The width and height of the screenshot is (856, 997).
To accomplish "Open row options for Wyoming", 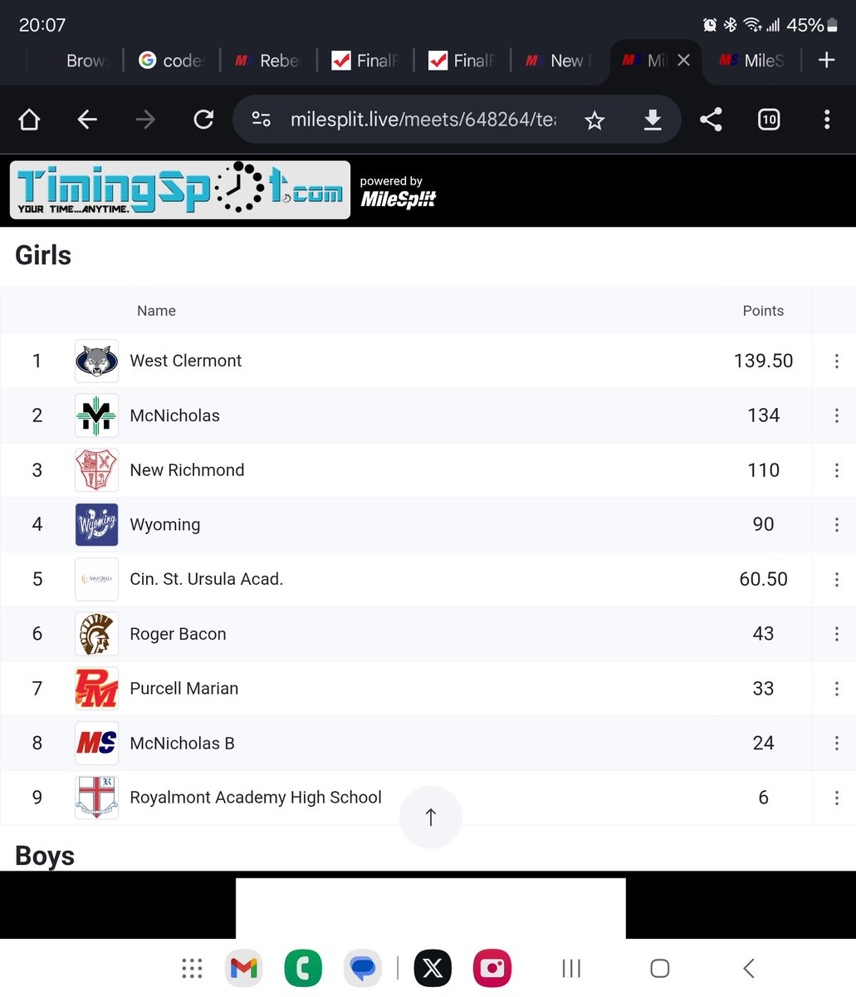I will pos(836,524).
